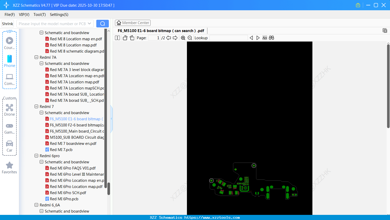The height and width of the screenshot is (220, 390).
Task: Click the Shrink button
Action: [x=8, y=24]
